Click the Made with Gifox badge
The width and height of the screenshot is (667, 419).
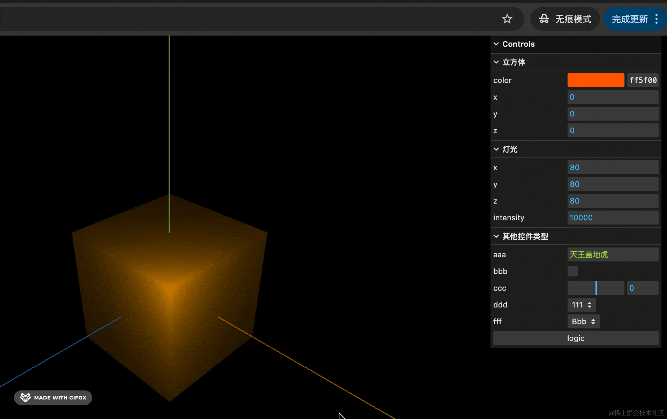tap(53, 398)
